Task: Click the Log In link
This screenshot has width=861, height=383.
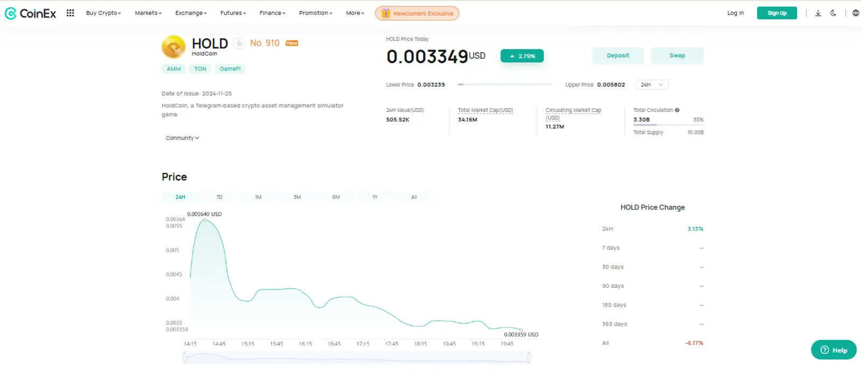Action: pos(736,13)
